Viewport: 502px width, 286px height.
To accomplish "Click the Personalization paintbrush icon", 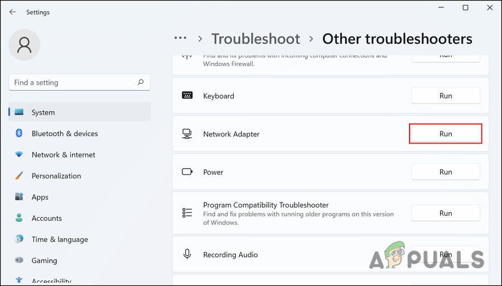I will pos(19,176).
